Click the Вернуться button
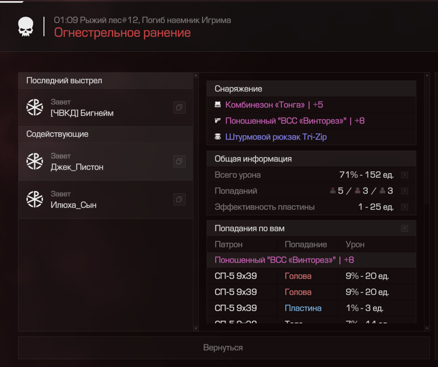 click(x=224, y=348)
